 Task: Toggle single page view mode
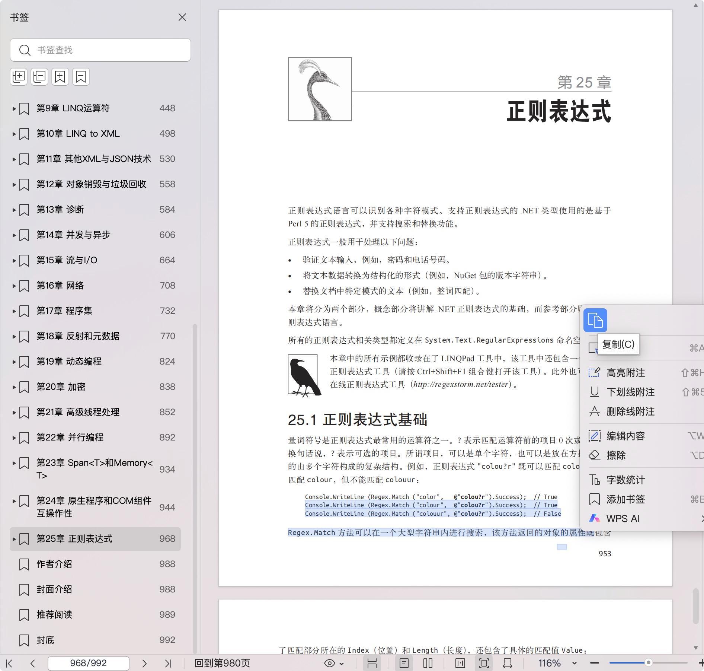pyautogui.click(x=404, y=663)
